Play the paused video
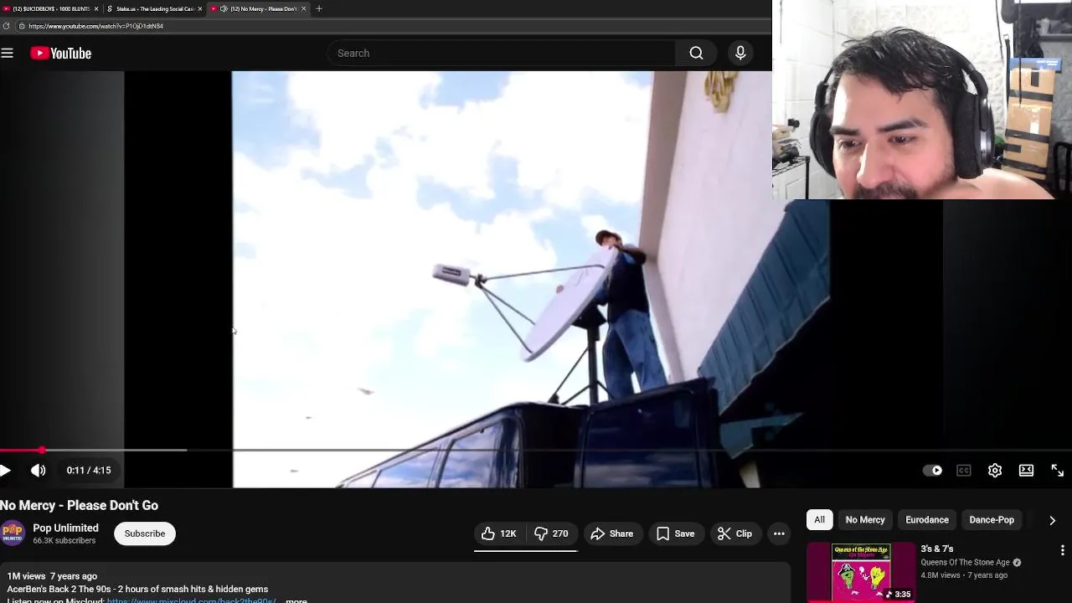The width and height of the screenshot is (1072, 603). coord(5,471)
